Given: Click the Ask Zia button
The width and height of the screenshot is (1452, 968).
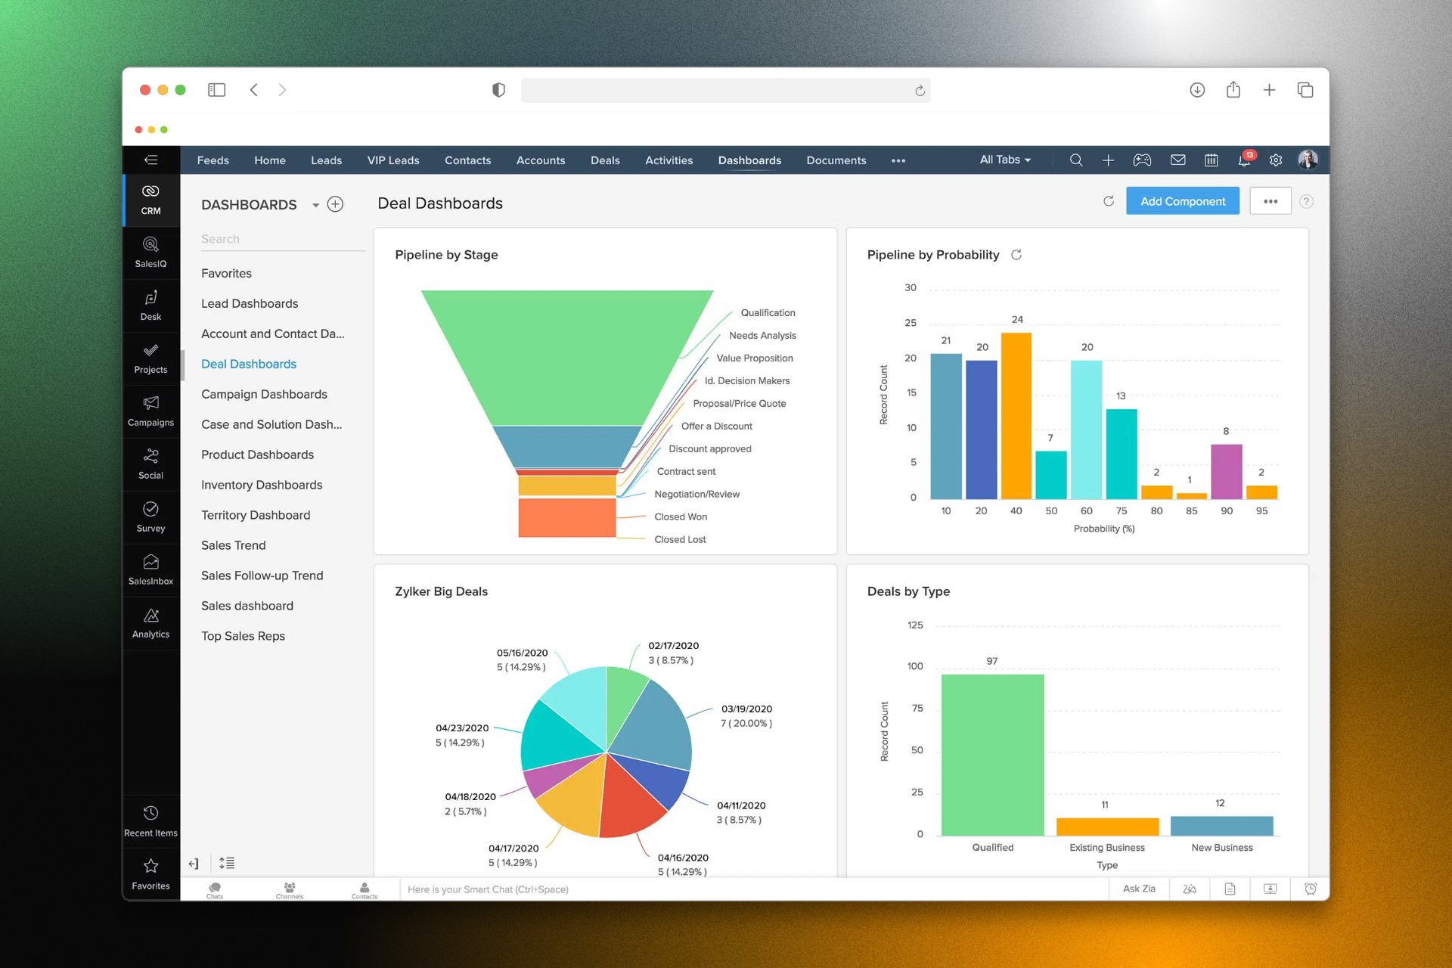Looking at the screenshot, I should pos(1139,889).
